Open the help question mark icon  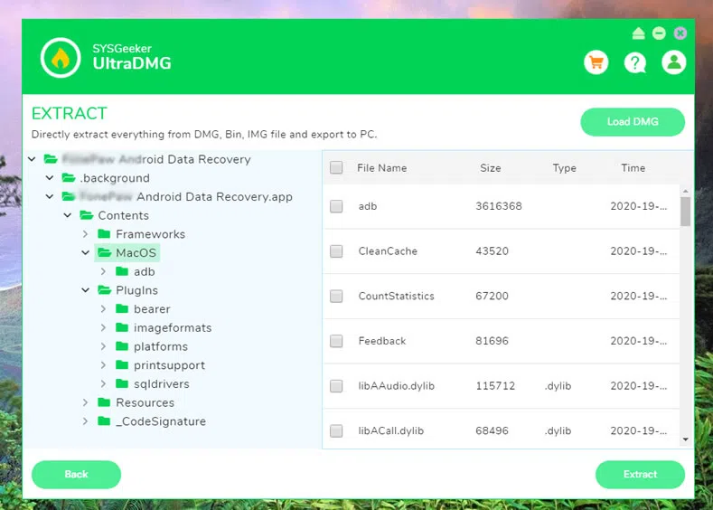[x=635, y=62]
